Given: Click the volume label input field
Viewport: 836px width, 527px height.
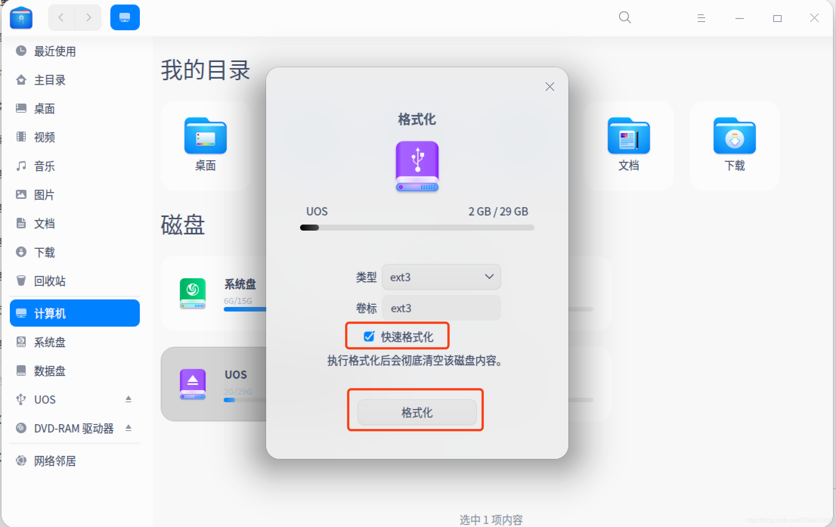Looking at the screenshot, I should click(x=441, y=308).
